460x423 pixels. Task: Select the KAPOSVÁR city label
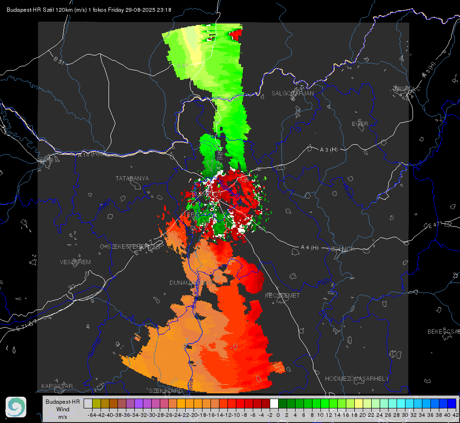pos(57,386)
